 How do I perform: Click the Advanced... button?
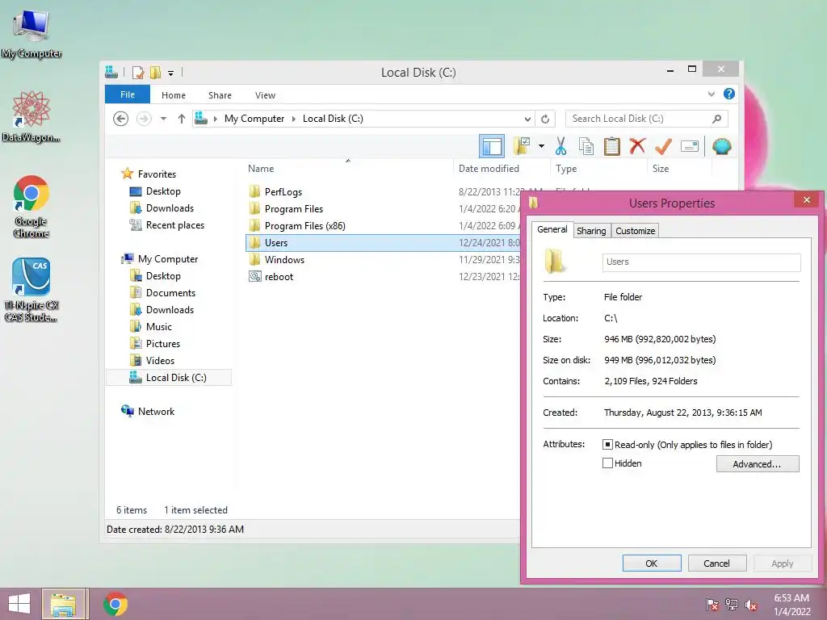pos(758,464)
